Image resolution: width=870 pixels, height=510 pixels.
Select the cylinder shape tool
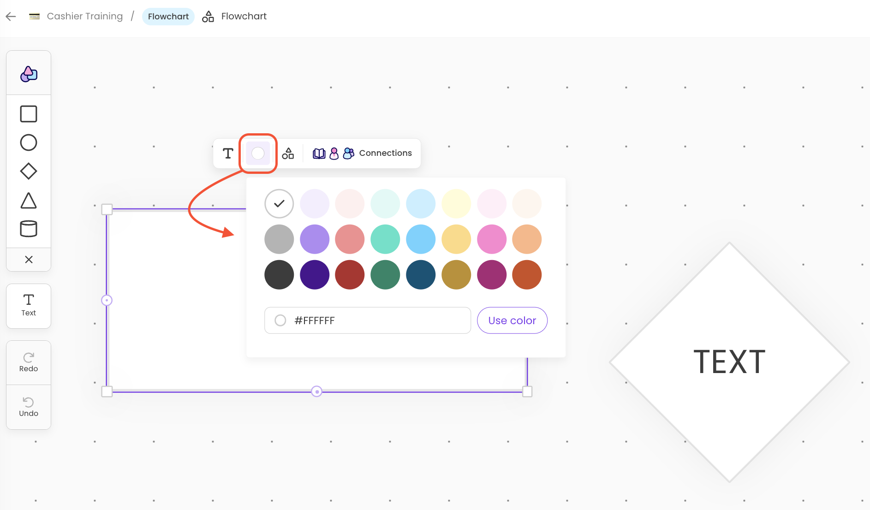click(x=29, y=229)
